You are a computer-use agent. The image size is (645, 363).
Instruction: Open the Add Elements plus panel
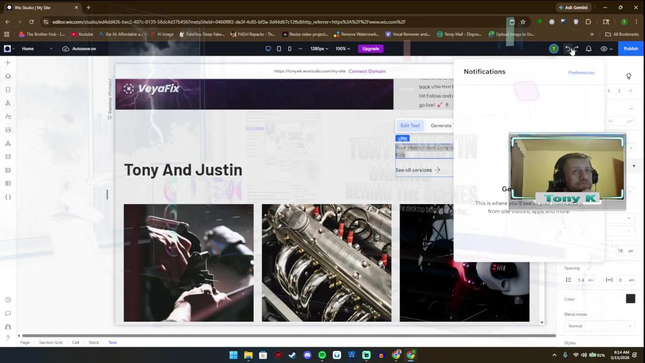tap(8, 63)
